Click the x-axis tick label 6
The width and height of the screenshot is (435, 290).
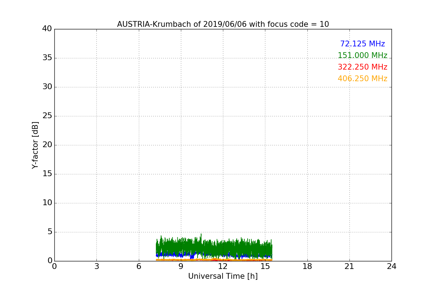139,266
